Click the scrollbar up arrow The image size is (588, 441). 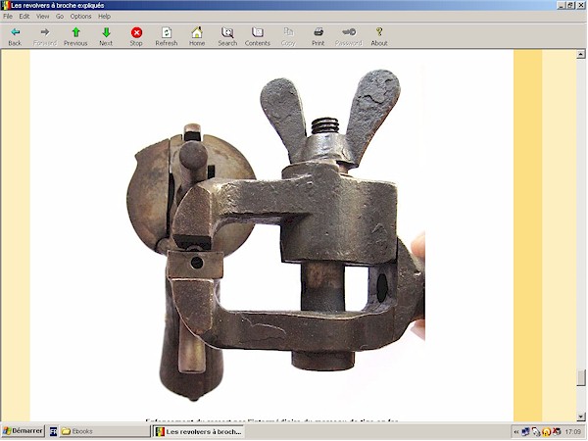tap(581, 54)
